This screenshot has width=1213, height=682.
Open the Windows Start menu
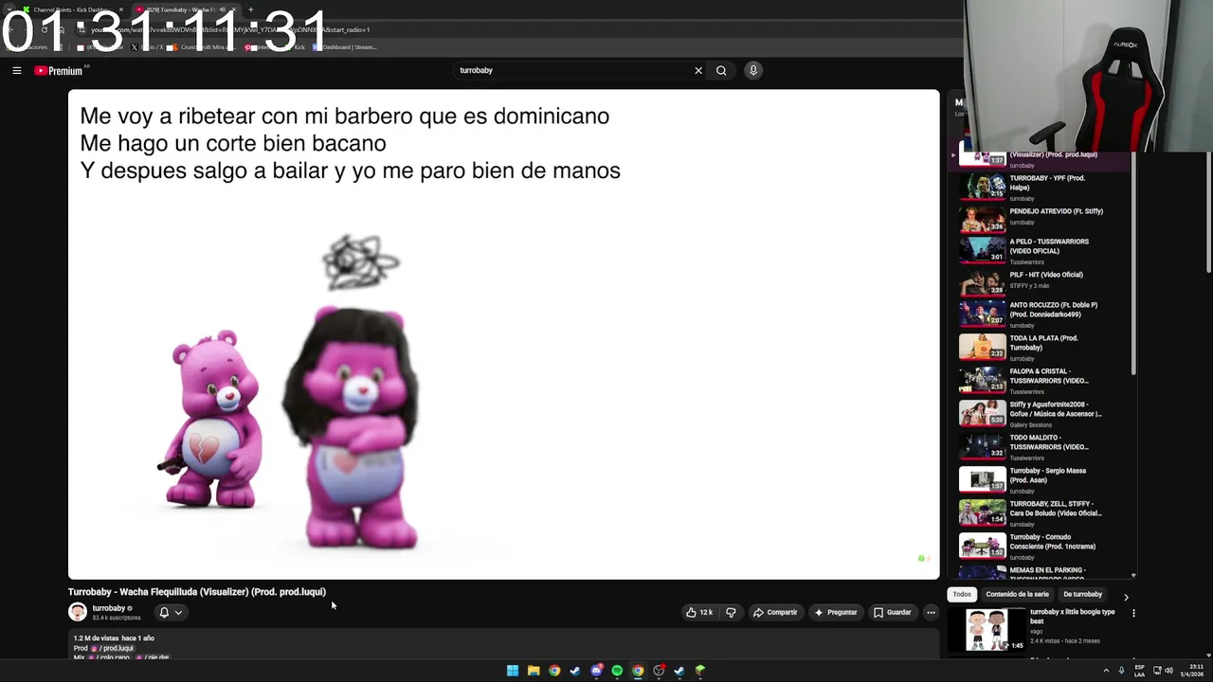point(513,671)
